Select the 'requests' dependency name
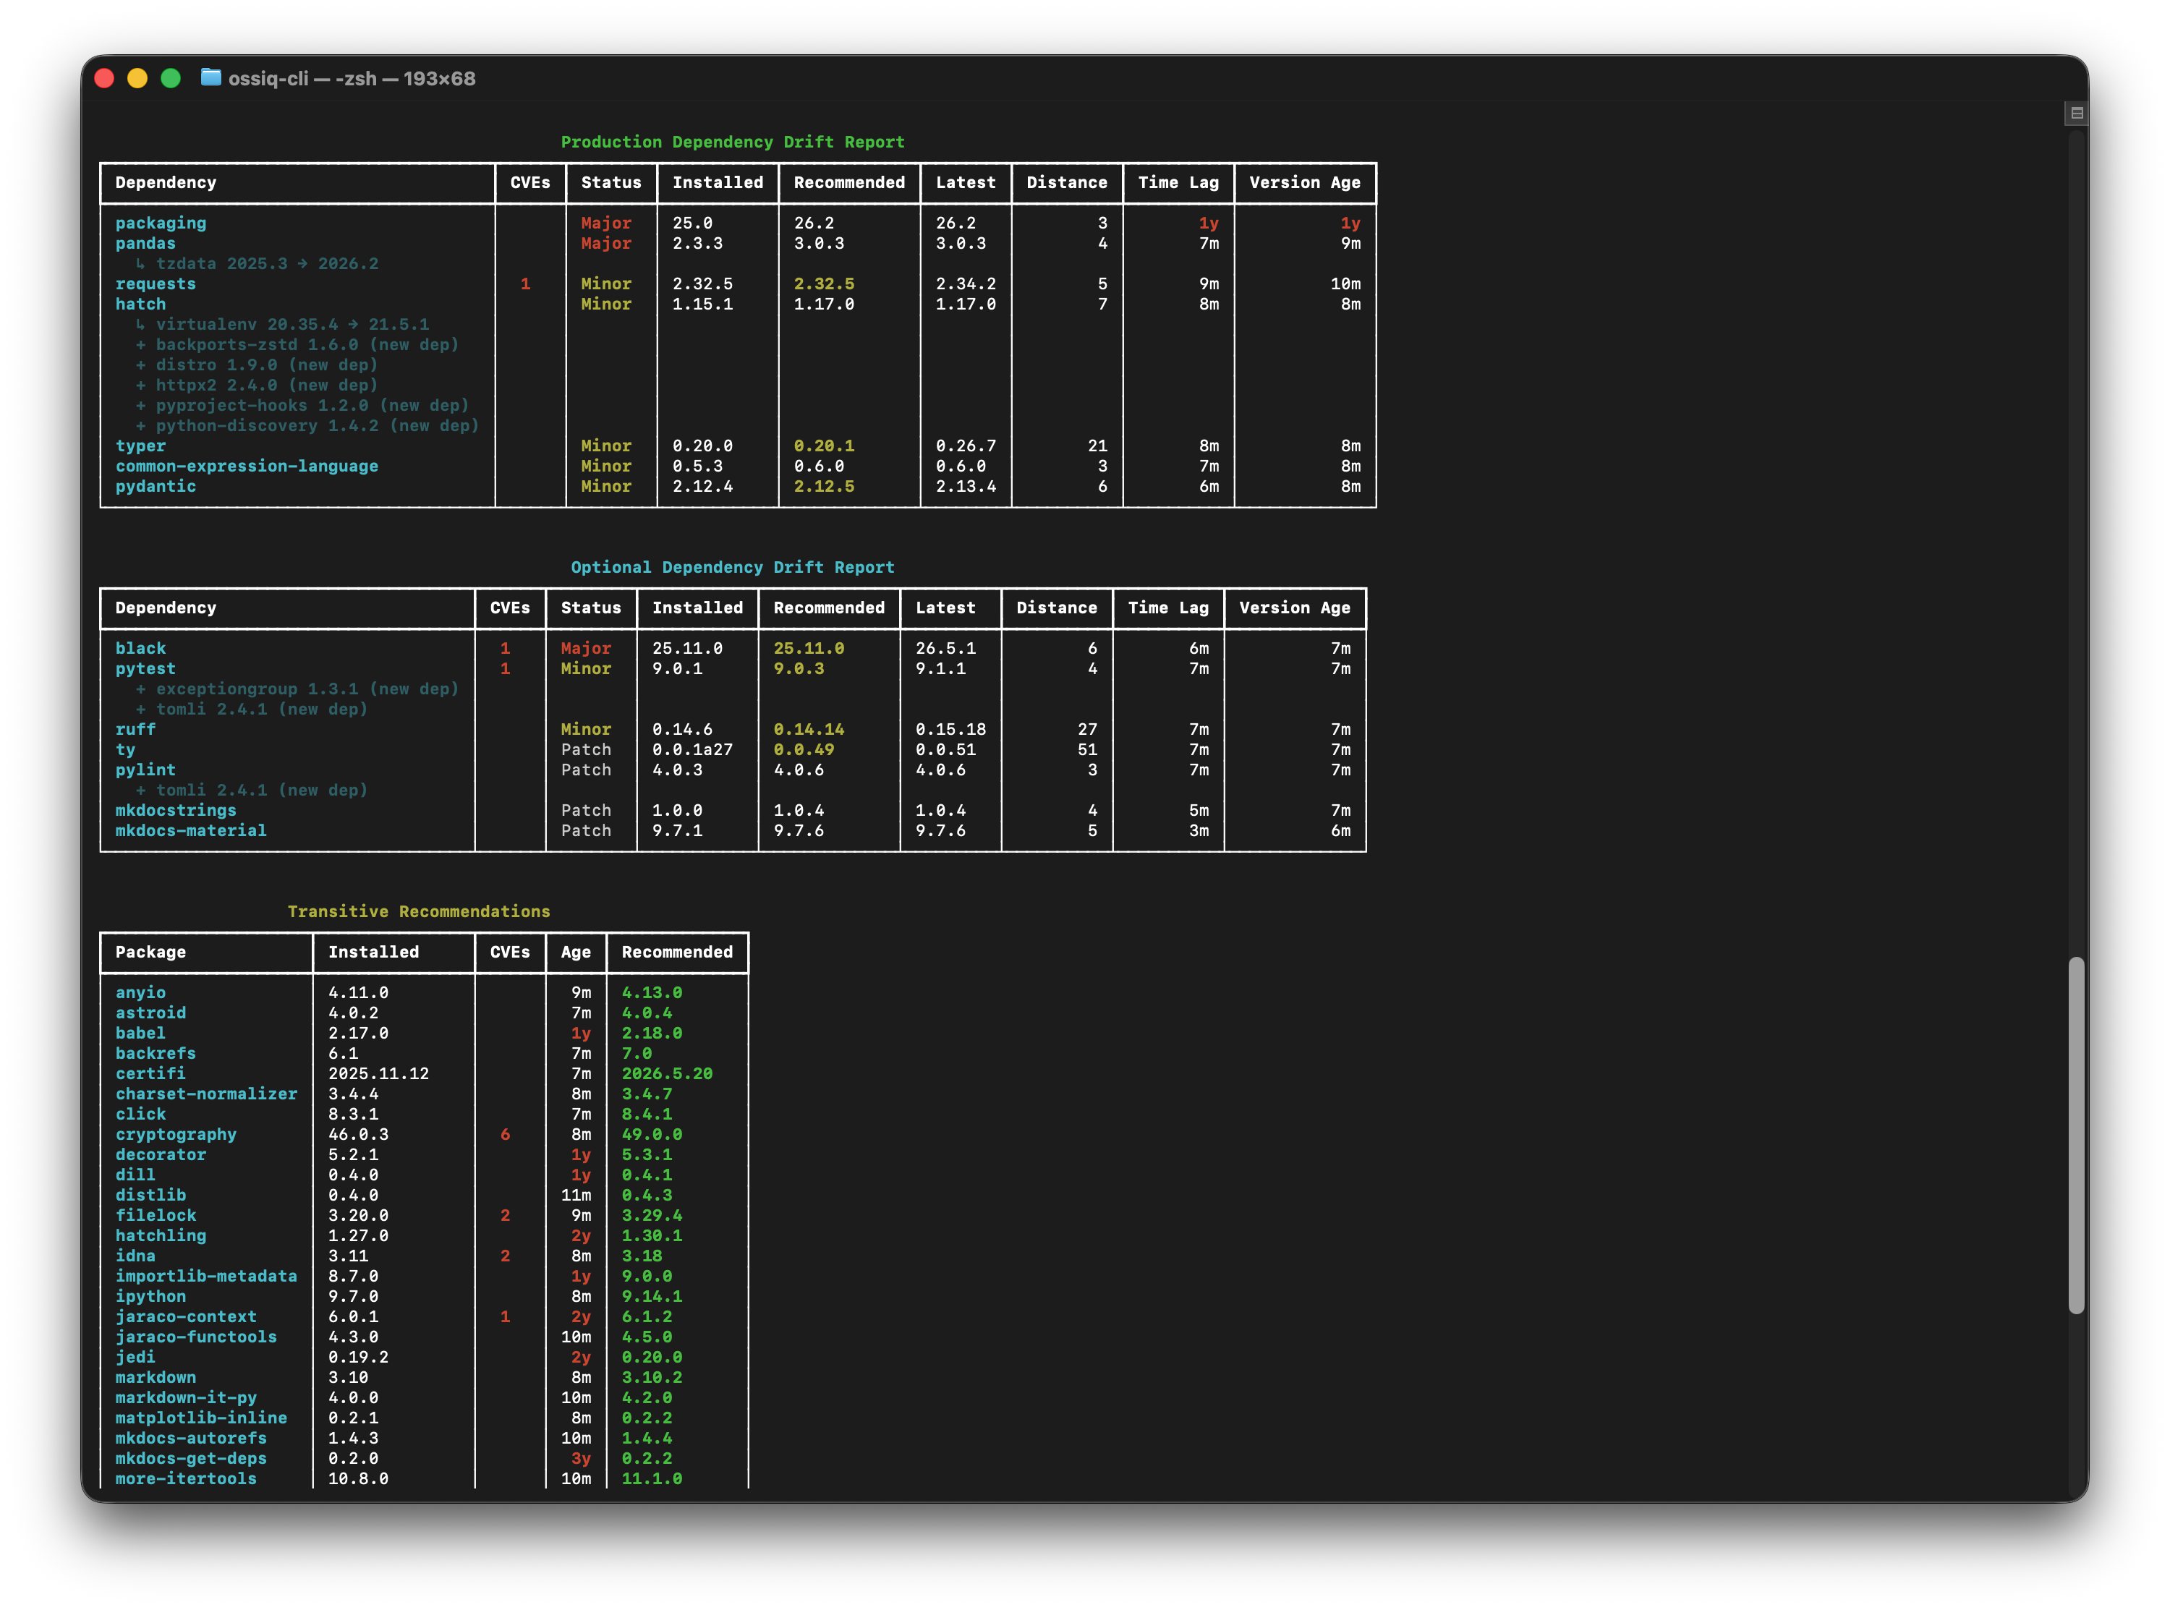This screenshot has width=2170, height=1610. coord(155,284)
